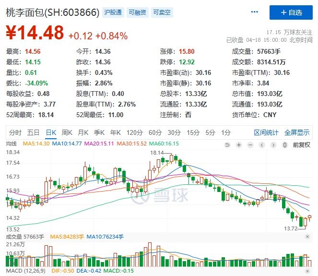Open the 前复权 adjustment dropdown
Viewport: 318px width, 276px height.
pos(301,145)
